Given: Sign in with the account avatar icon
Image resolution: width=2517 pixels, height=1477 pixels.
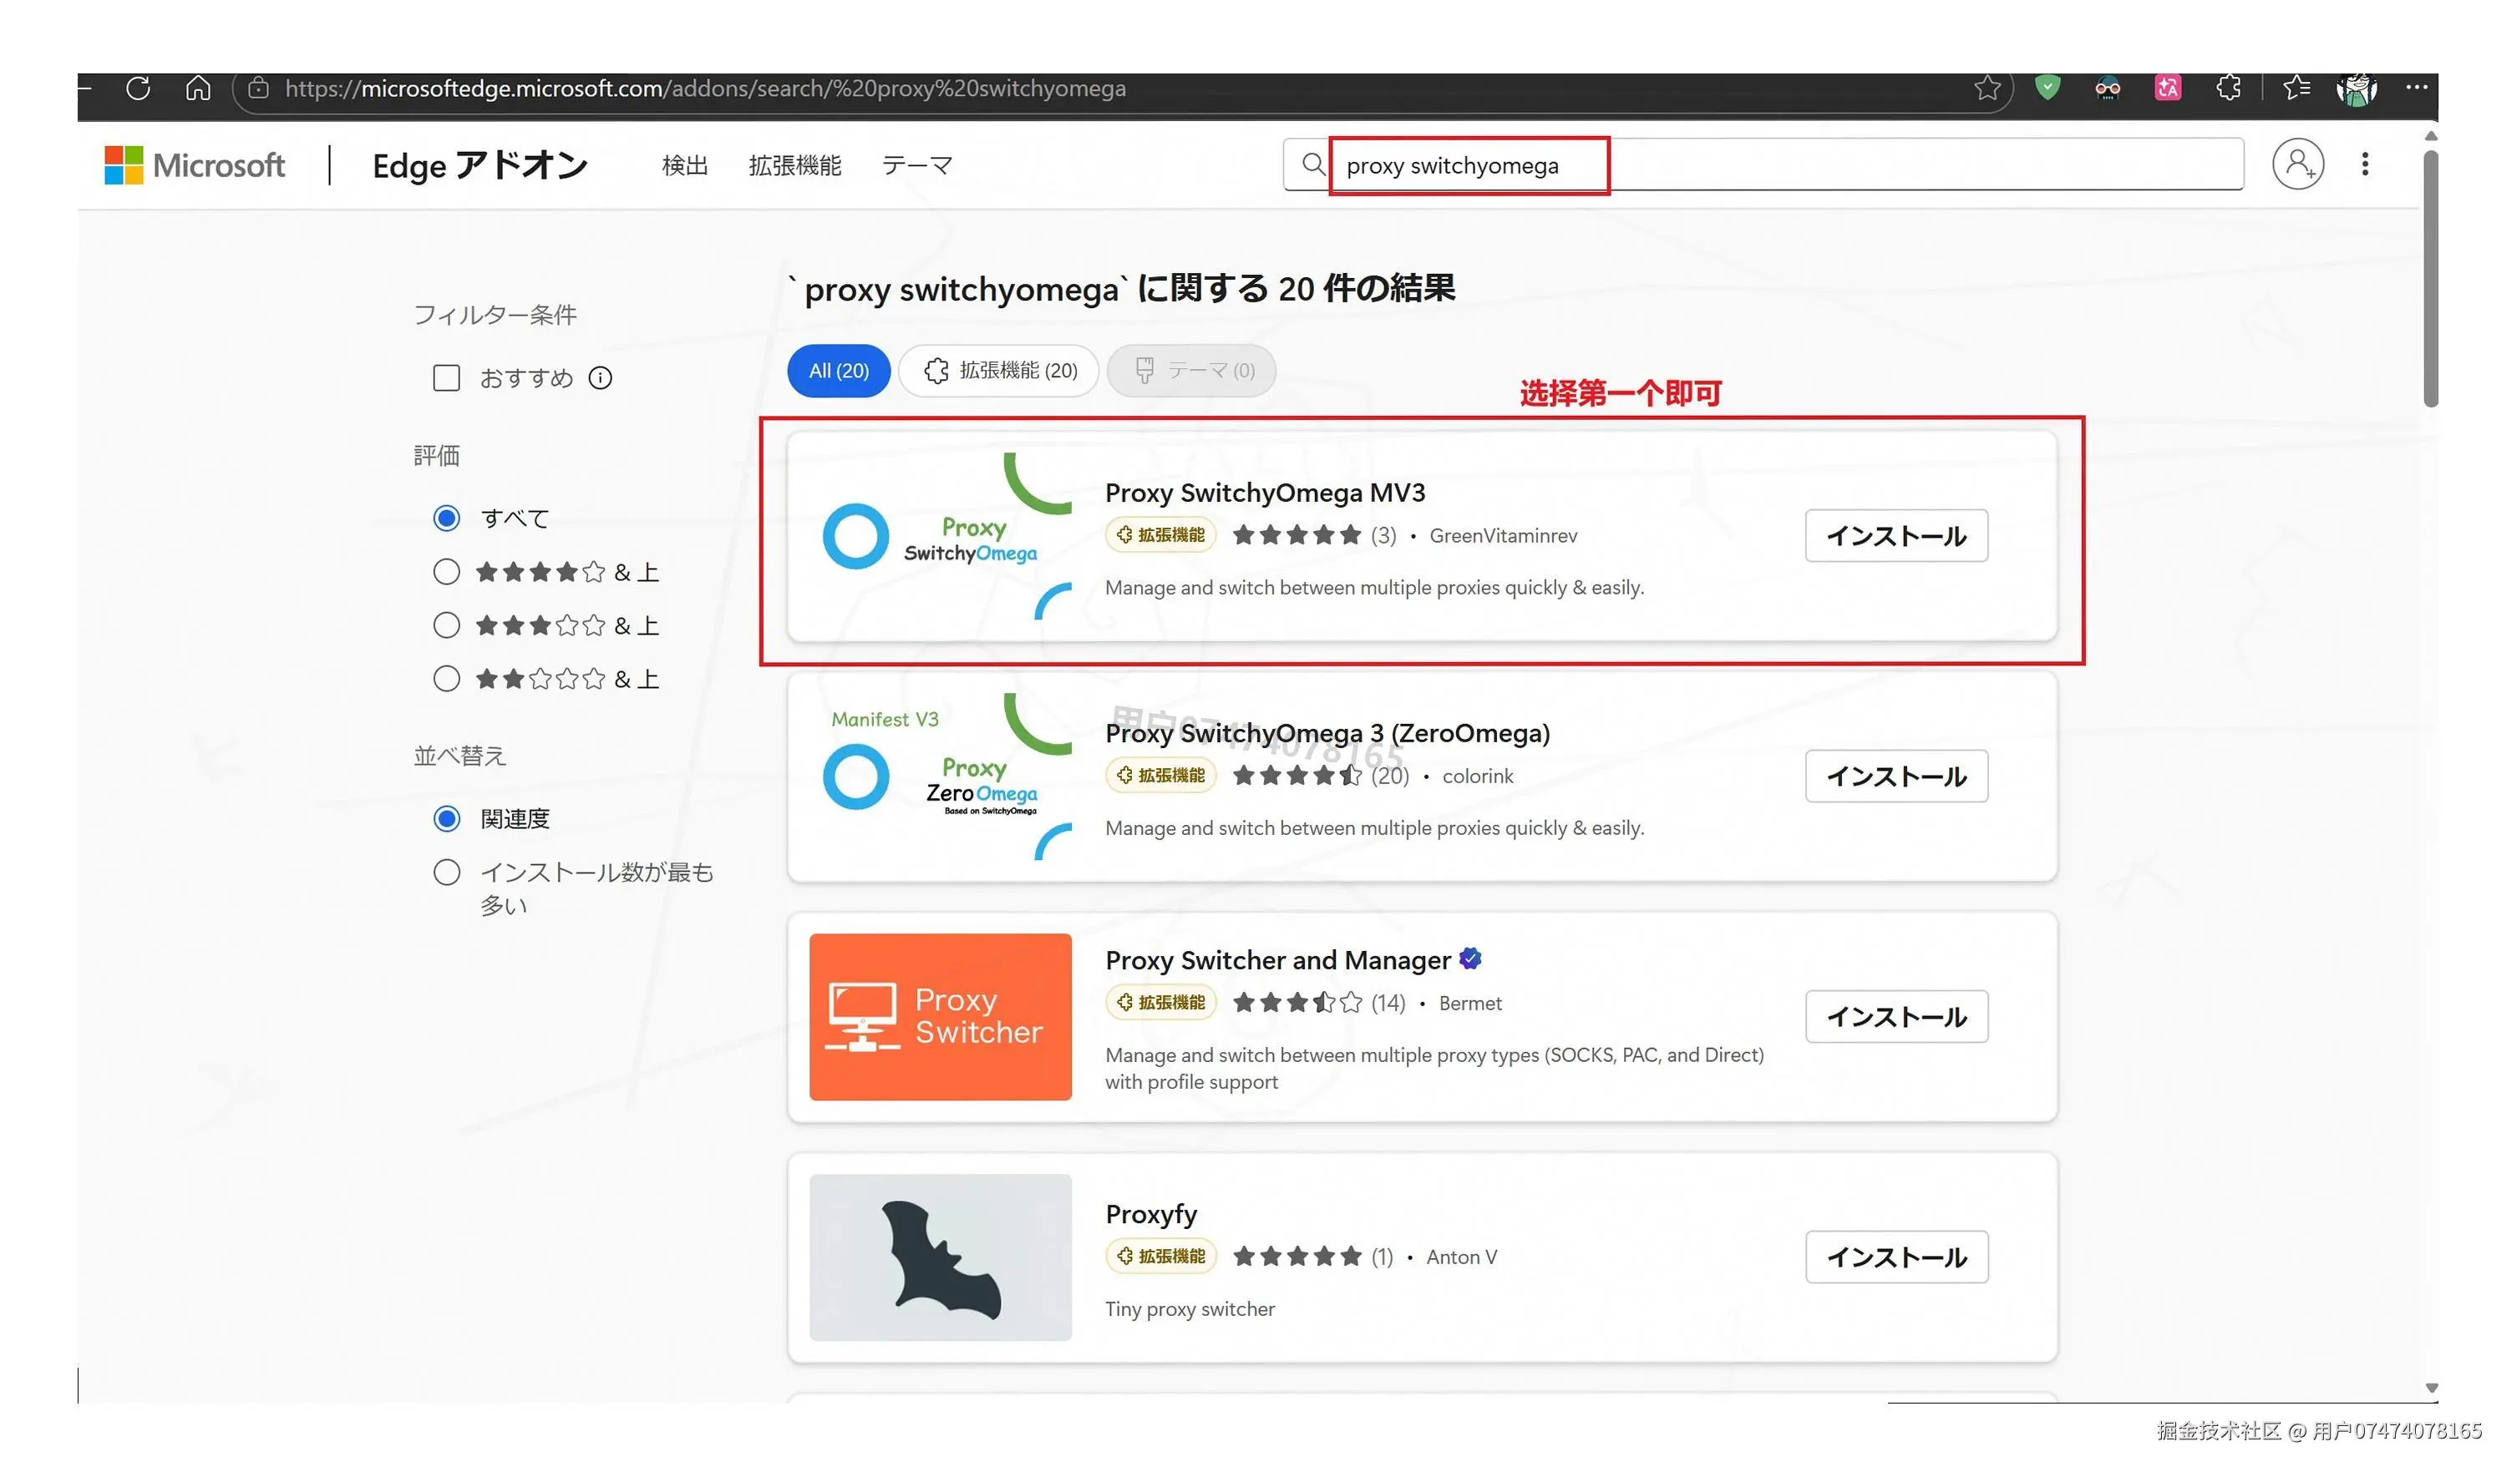Looking at the screenshot, I should (x=2297, y=164).
